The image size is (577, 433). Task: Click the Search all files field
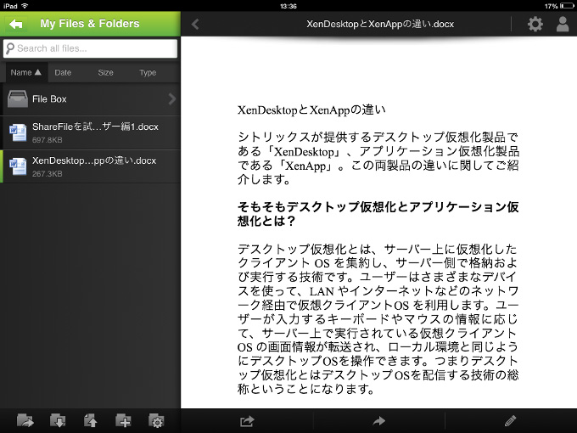(x=90, y=48)
